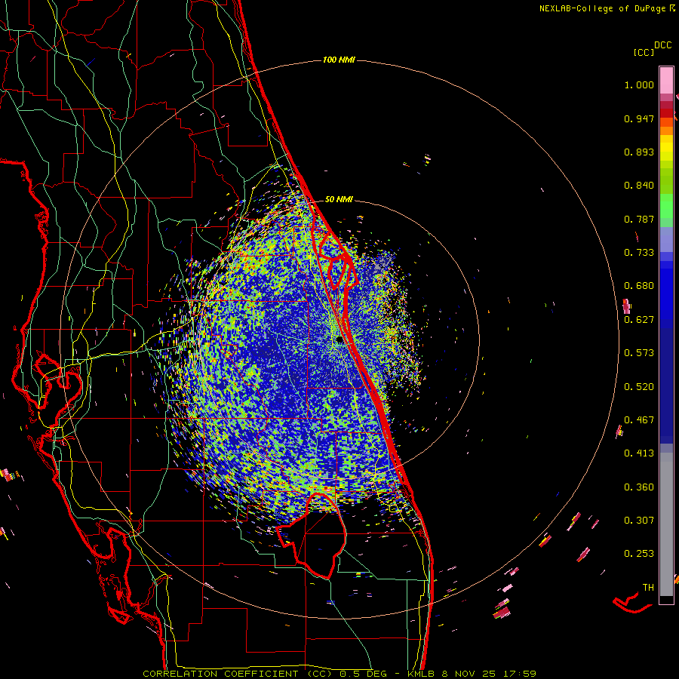This screenshot has height=679, width=679.
Task: Select the 0.680 legend value
Action: pos(639,286)
